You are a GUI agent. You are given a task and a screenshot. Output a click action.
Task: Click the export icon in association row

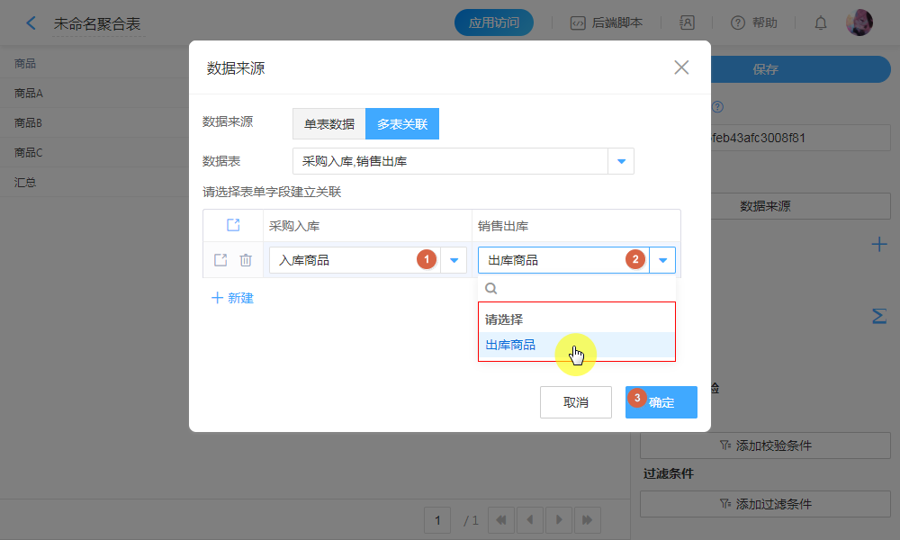pos(220,260)
